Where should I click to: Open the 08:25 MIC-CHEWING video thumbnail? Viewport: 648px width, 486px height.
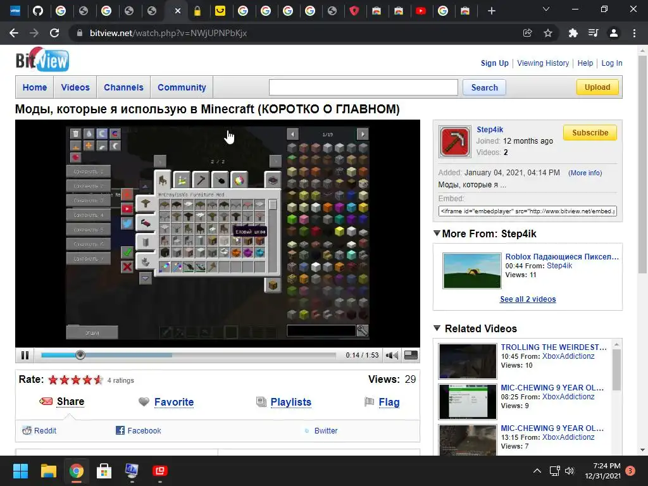tap(468, 402)
